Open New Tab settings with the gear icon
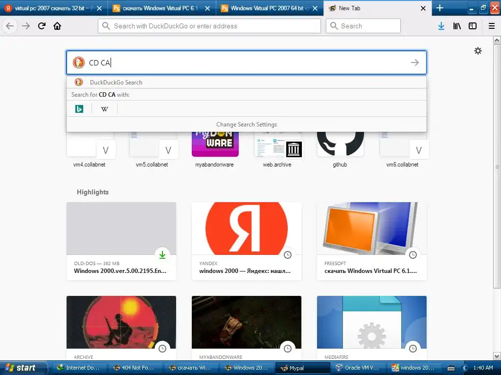Image resolution: width=501 pixels, height=375 pixels. (478, 51)
